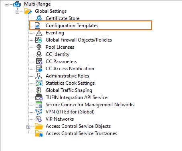Open Certificate Store label
182x151 pixels.
(x=63, y=18)
